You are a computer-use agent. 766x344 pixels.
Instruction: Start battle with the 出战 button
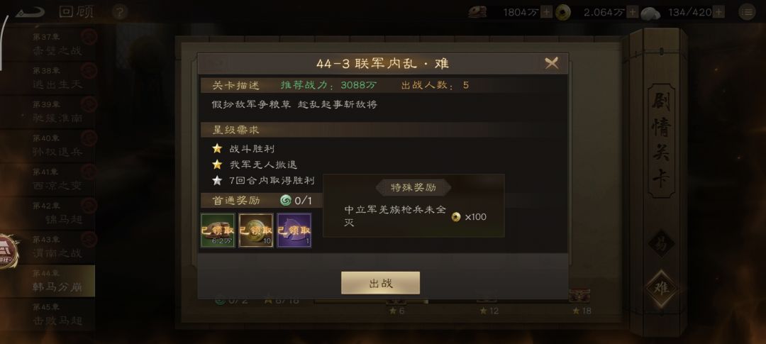381,283
